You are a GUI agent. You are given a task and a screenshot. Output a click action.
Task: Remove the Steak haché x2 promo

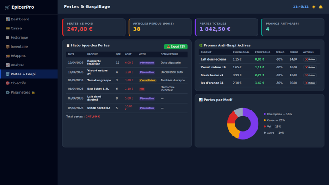[x=310, y=75]
